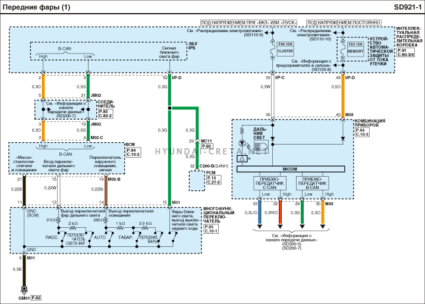The width and height of the screenshot is (425, 304).
Task: Click the (SD110-9) reference
Action: 253,35
